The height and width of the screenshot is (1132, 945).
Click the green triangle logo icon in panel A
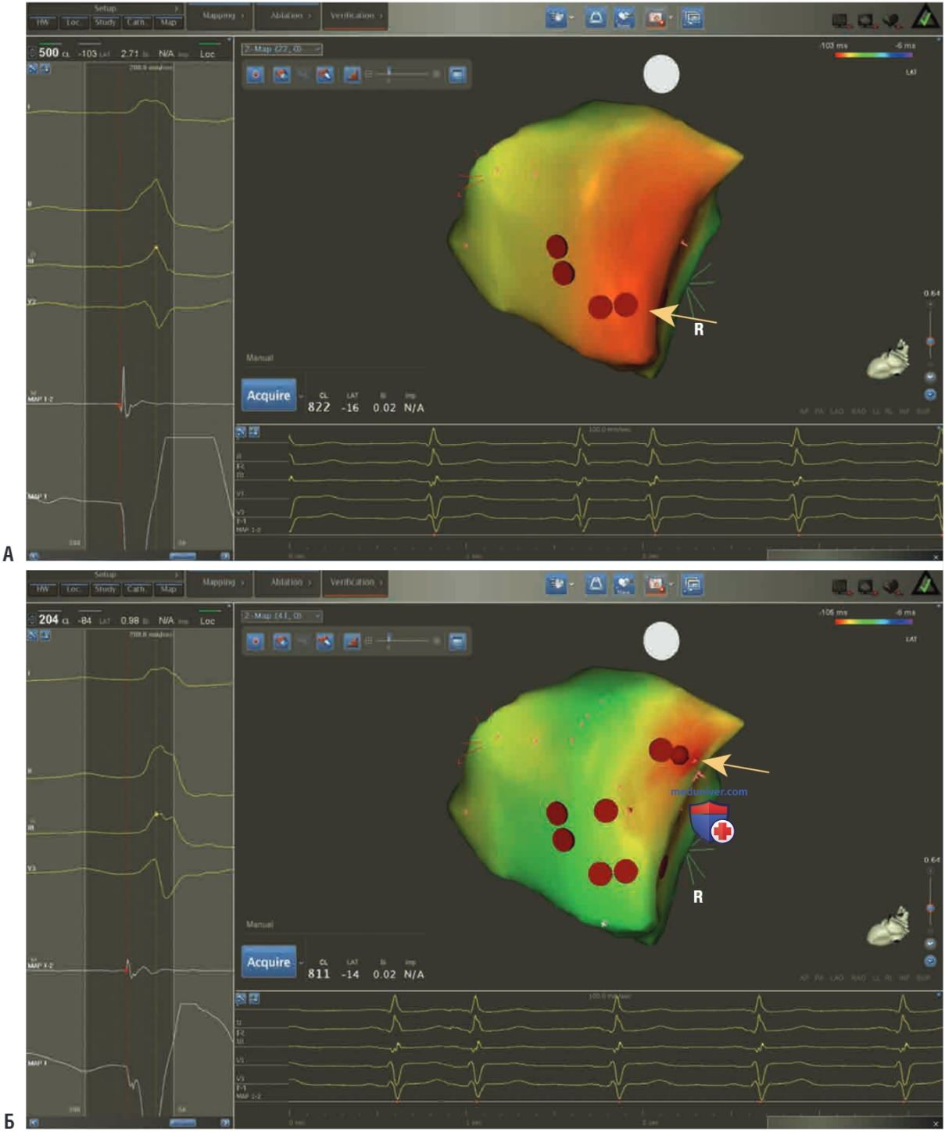point(925,17)
